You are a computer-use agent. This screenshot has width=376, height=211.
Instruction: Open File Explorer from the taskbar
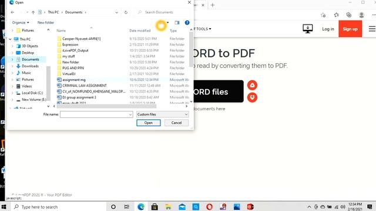(x=169, y=207)
